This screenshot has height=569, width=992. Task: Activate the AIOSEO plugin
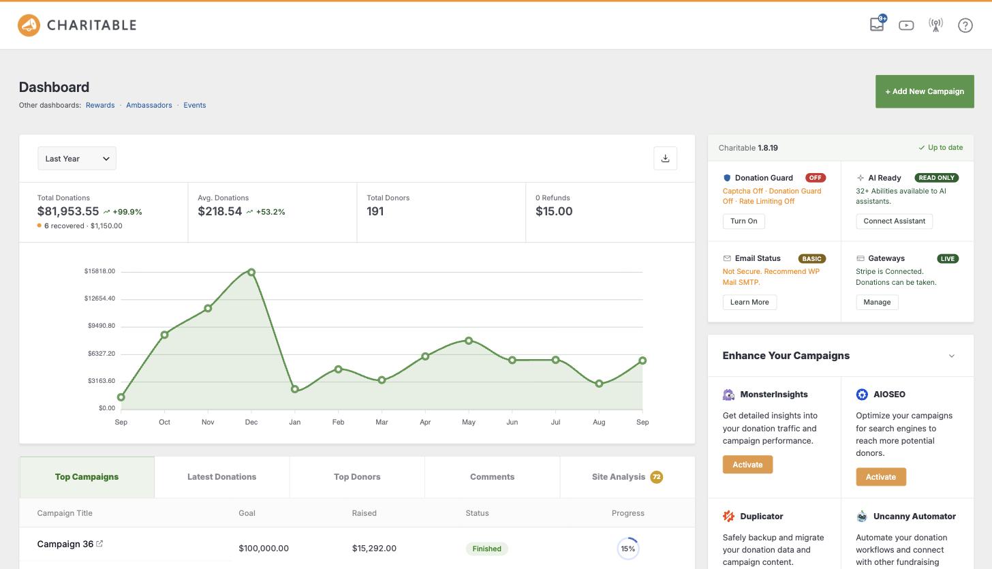pyautogui.click(x=881, y=477)
